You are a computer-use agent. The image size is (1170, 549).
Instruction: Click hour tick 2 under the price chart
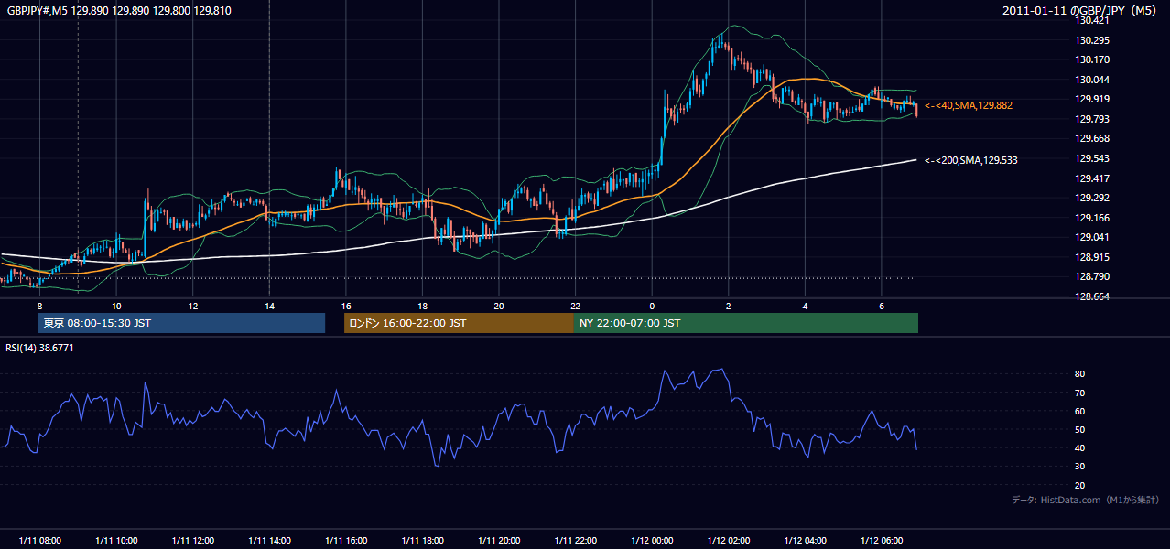tap(728, 305)
